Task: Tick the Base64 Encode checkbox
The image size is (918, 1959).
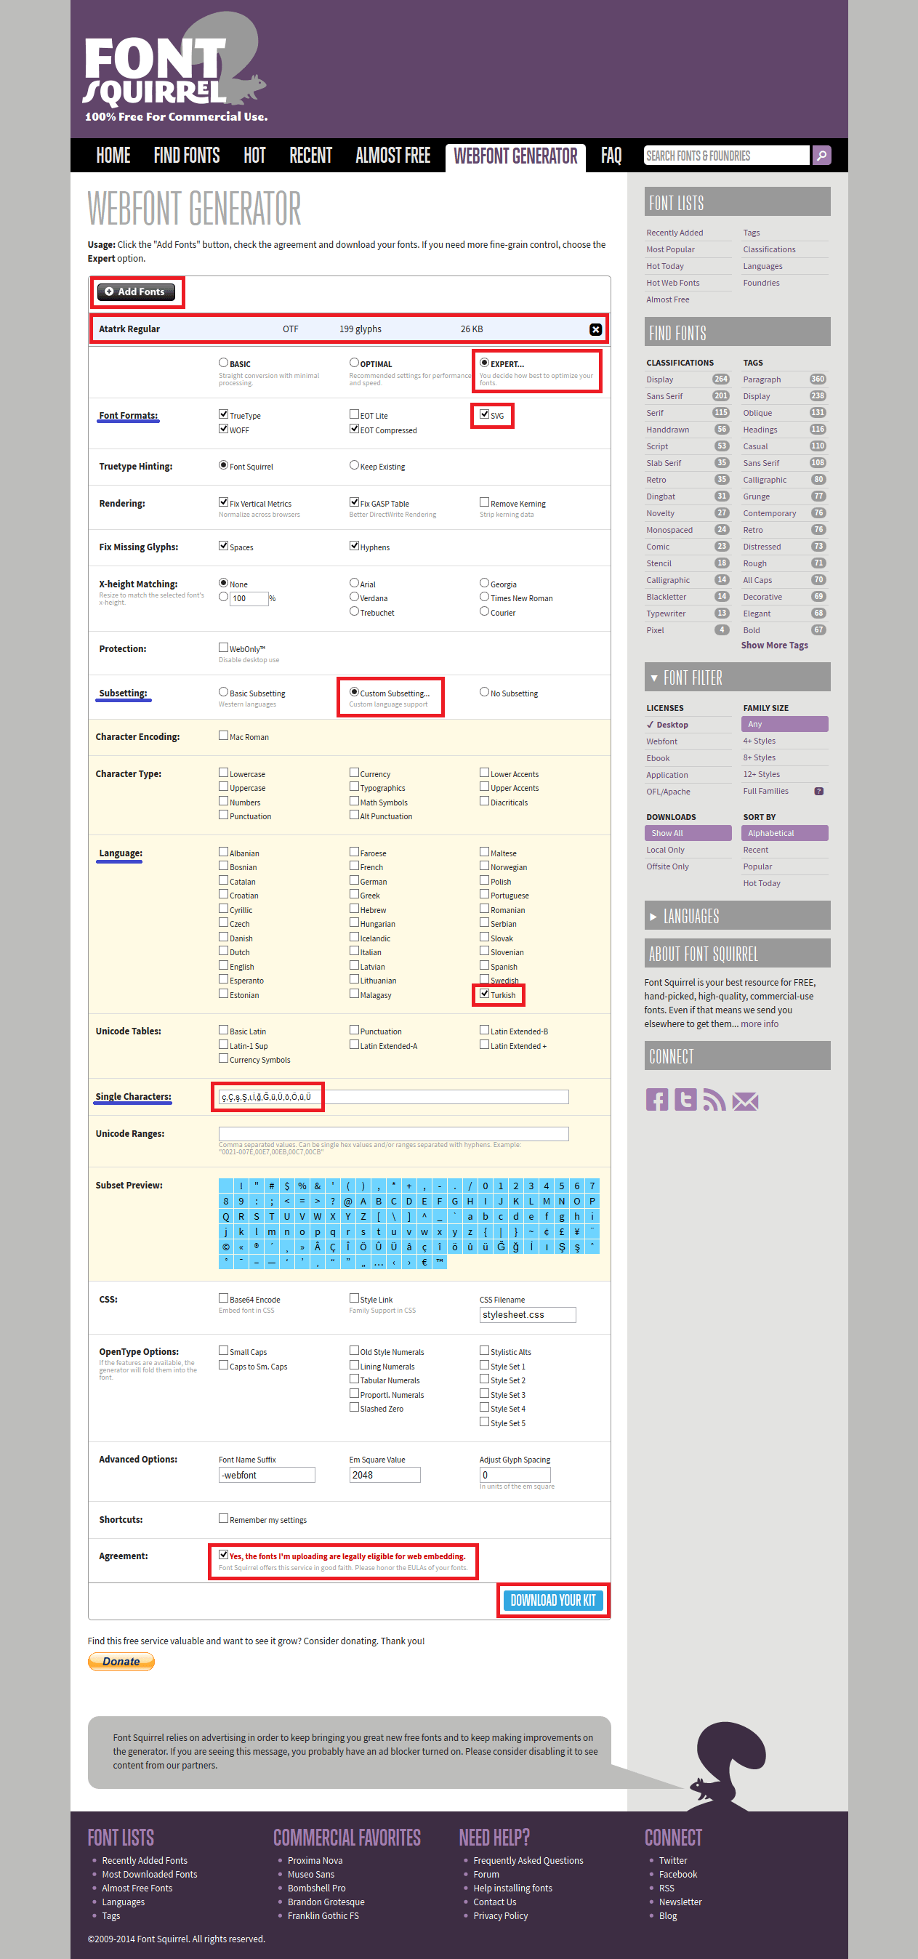Action: pyautogui.click(x=224, y=1298)
